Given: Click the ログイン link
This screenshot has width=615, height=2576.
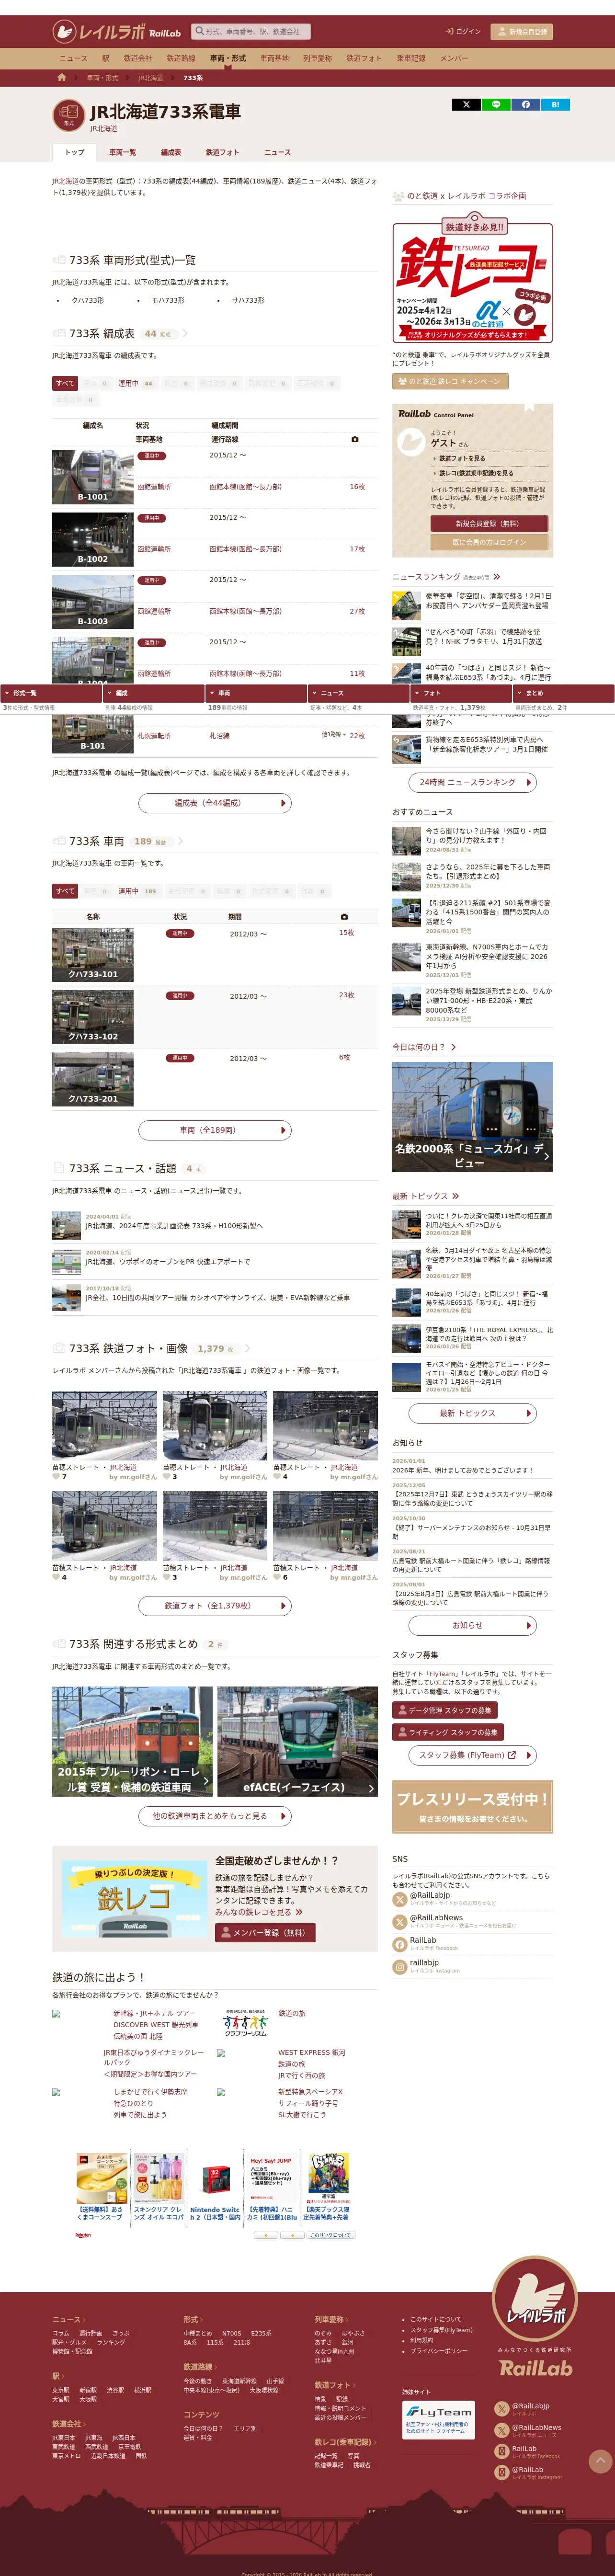Looking at the screenshot, I should pyautogui.click(x=464, y=32).
